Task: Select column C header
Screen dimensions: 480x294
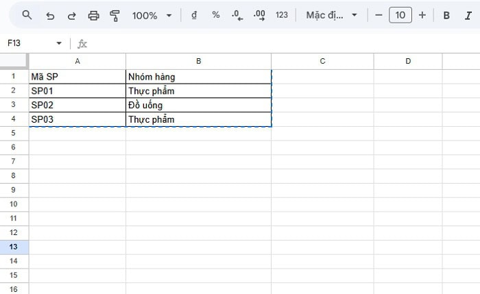Action: click(322, 61)
